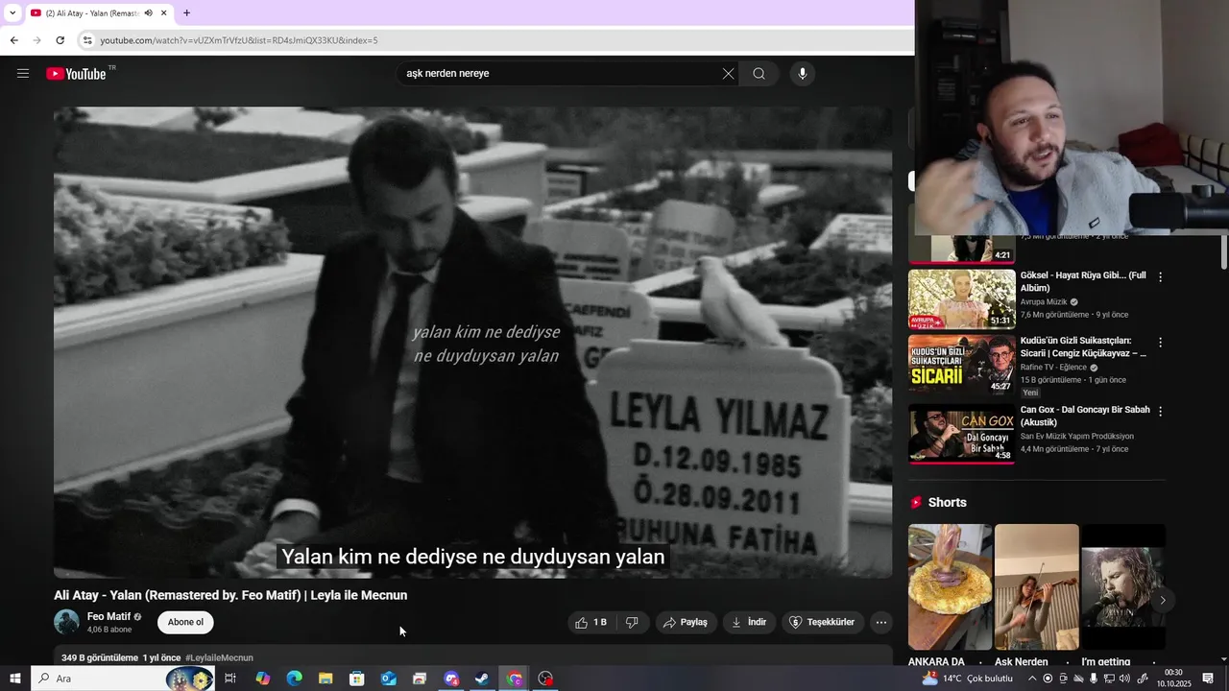1229x691 pixels.
Task: Open the I'm getting short thumbnail
Action: click(x=1122, y=586)
